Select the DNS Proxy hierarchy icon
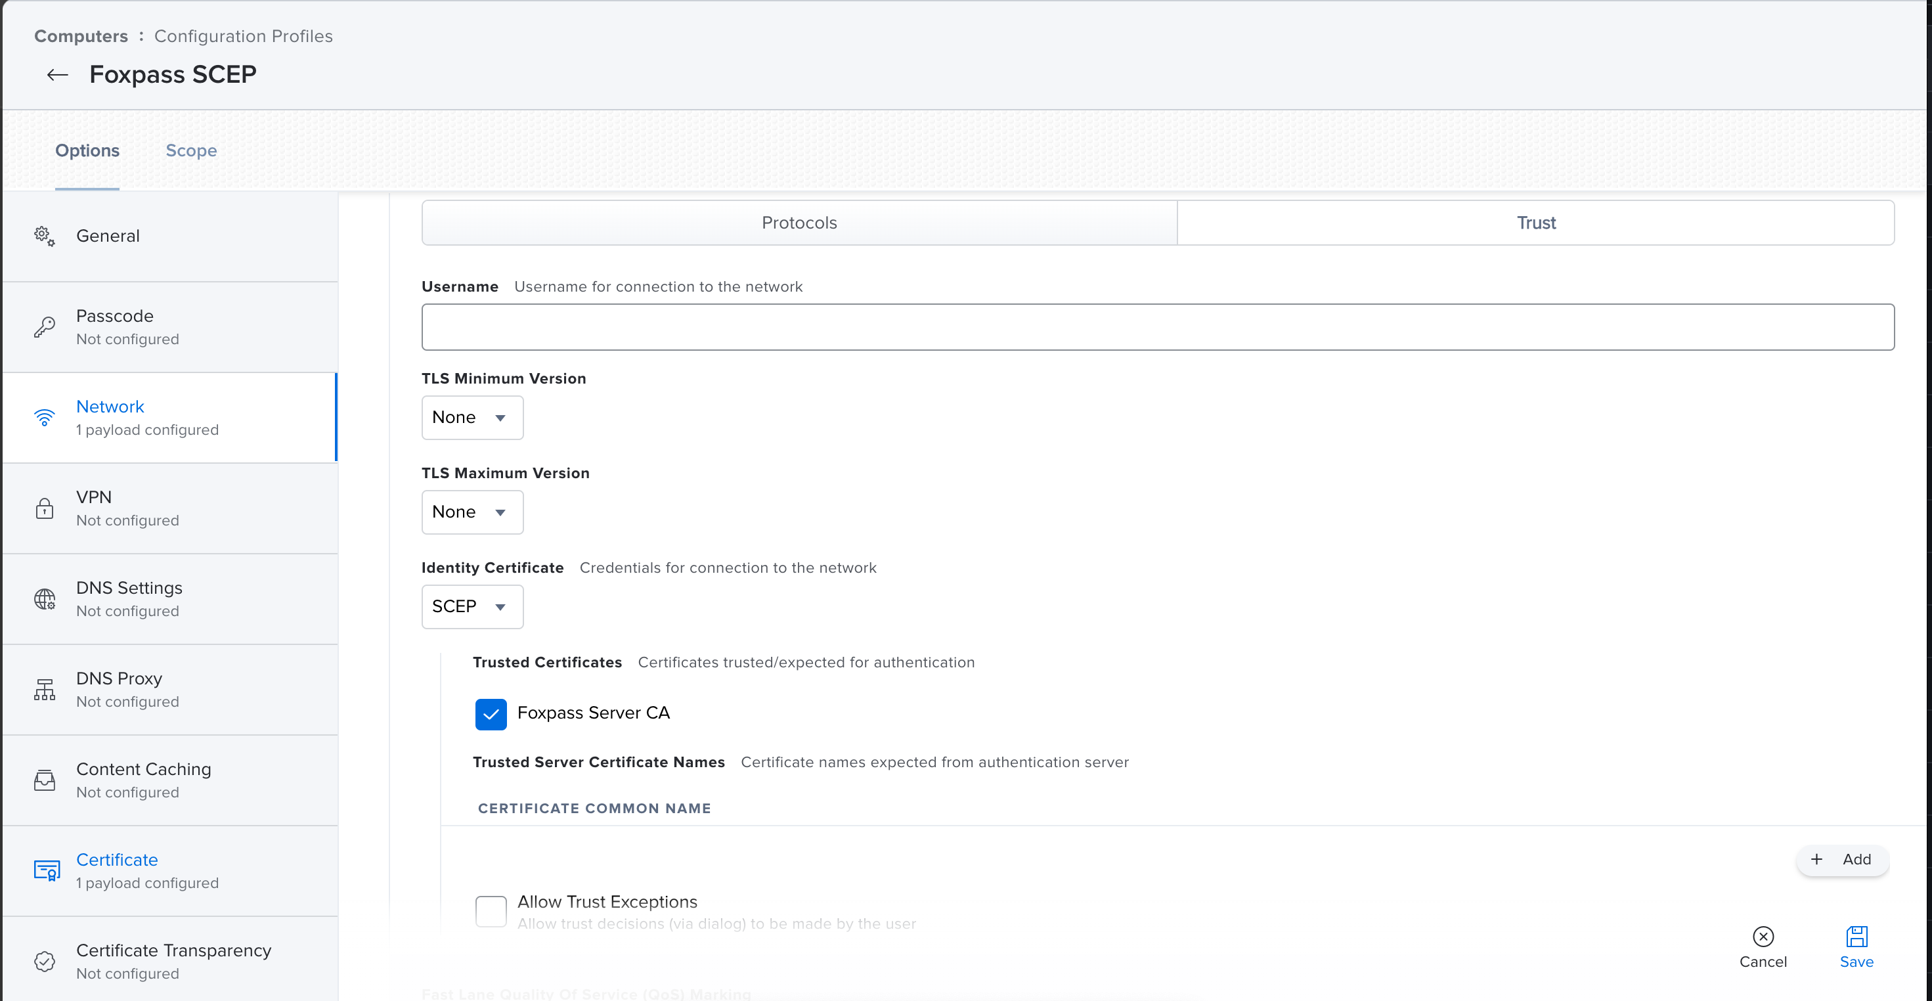 click(44, 690)
